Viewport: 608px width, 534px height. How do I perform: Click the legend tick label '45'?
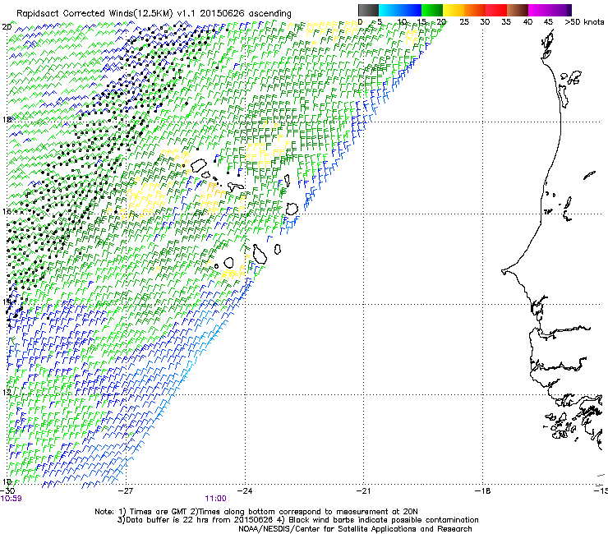coord(548,22)
